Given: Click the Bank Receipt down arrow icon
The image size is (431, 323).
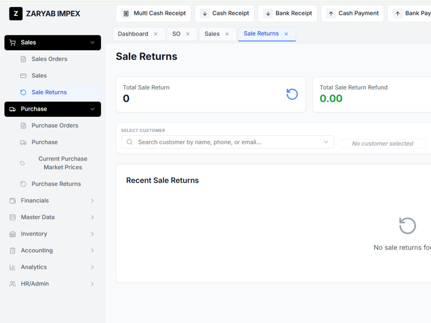Looking at the screenshot, I should 268,13.
